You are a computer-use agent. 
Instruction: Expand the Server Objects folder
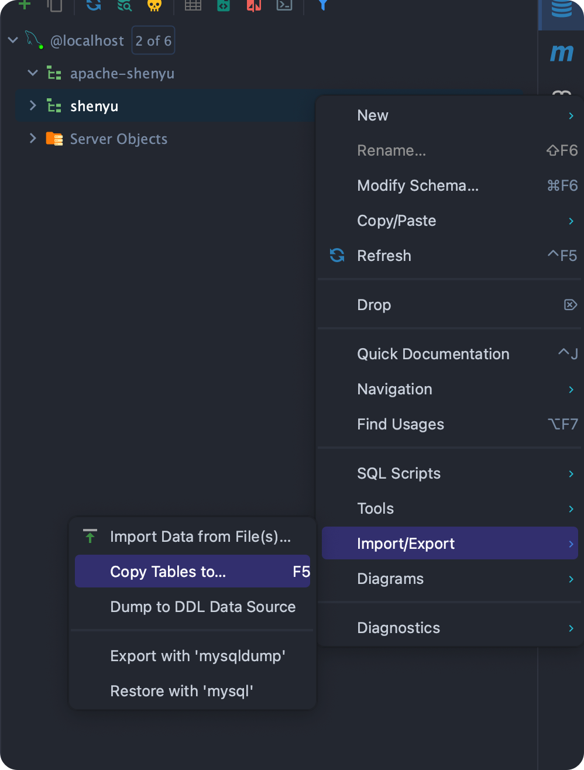(33, 139)
